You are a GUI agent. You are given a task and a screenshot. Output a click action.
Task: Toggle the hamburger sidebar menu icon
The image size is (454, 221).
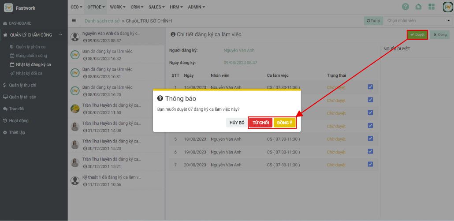[x=74, y=21]
